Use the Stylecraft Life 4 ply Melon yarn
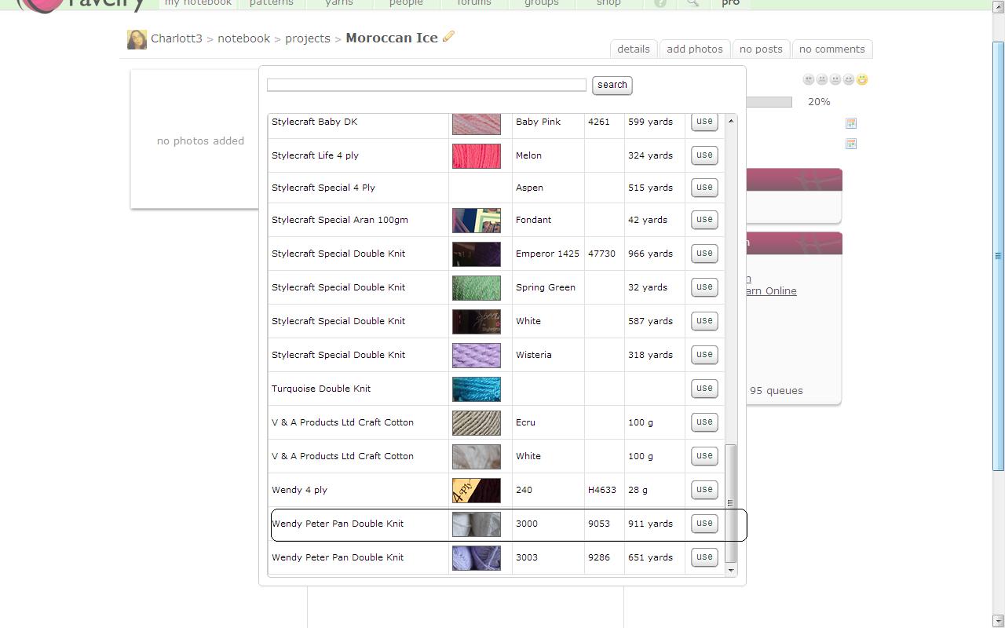The width and height of the screenshot is (1005, 628). click(704, 155)
